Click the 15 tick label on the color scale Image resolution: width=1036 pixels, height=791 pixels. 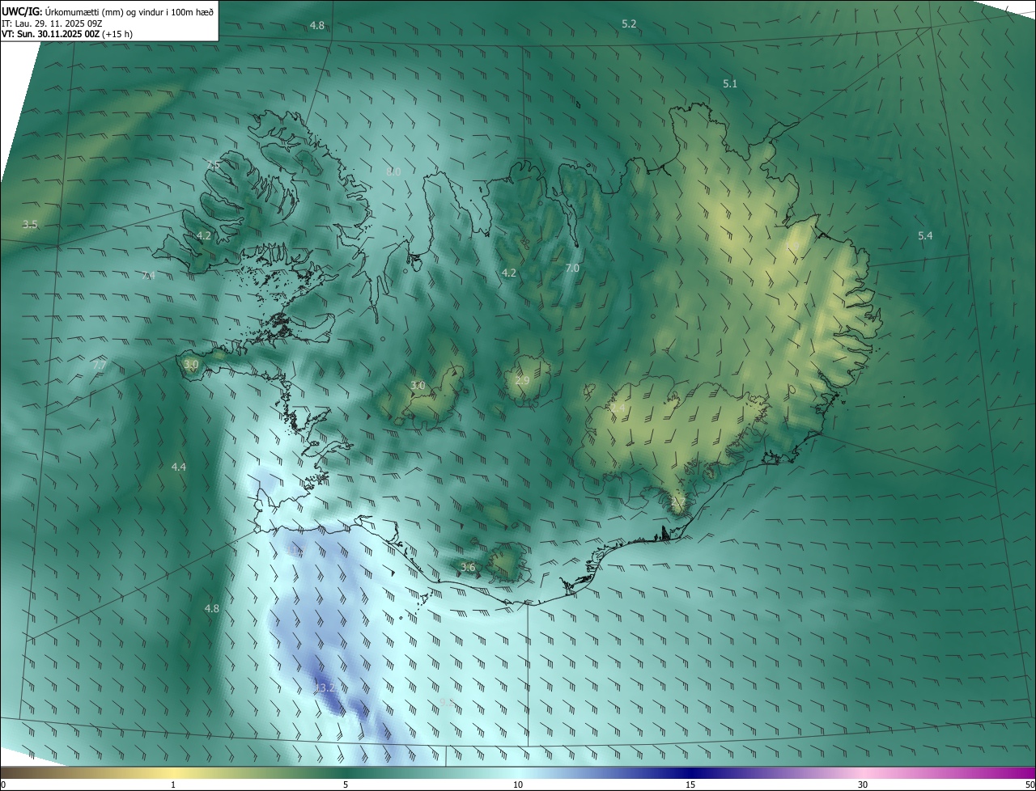point(690,785)
